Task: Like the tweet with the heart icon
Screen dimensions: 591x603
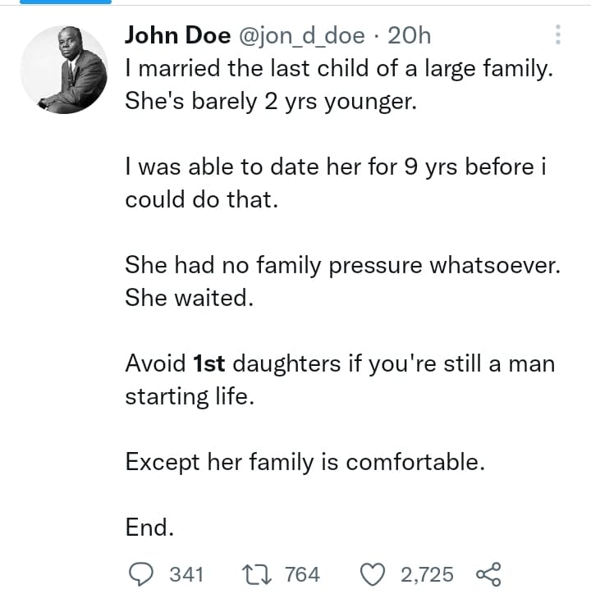Action: coord(373,574)
